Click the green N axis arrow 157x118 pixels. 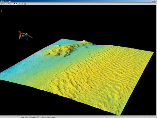coord(24,35)
